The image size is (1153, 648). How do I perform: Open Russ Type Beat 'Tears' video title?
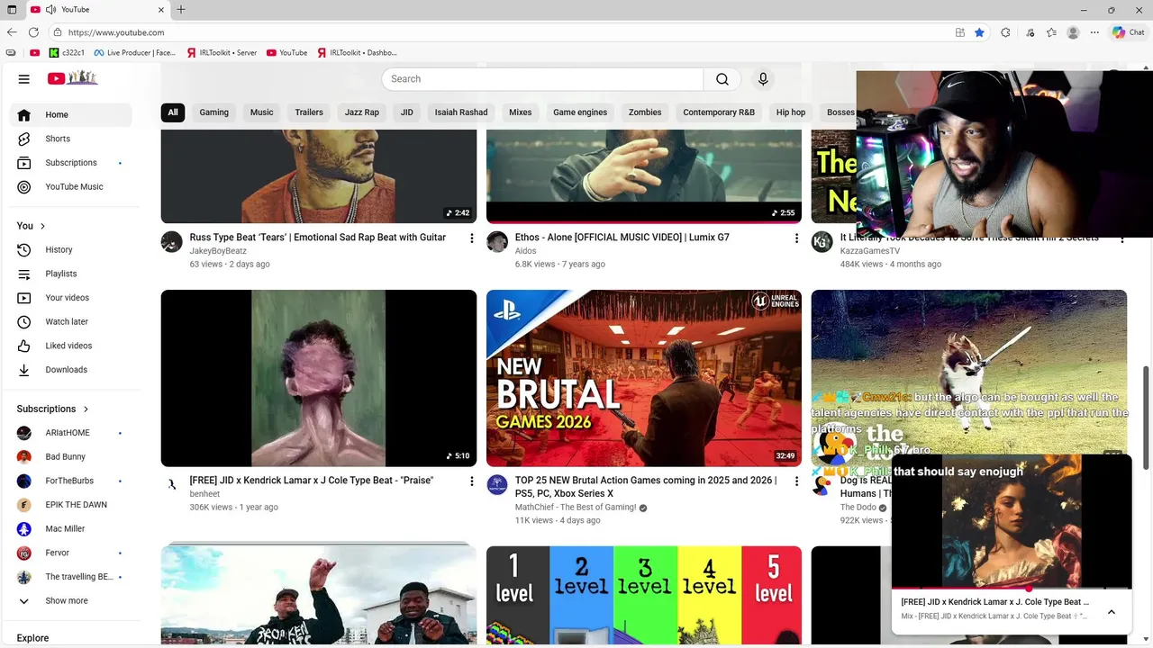click(x=318, y=238)
